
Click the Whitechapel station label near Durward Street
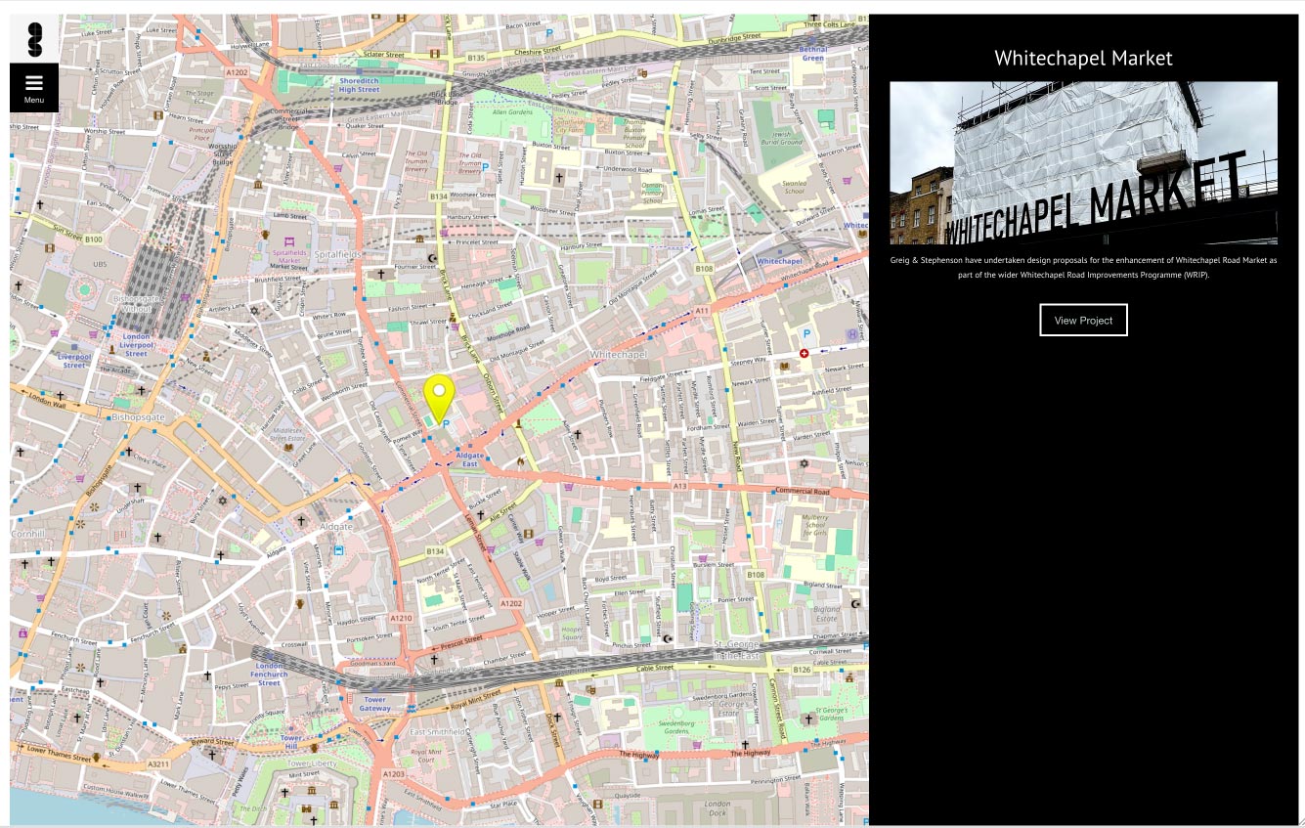pos(779,261)
